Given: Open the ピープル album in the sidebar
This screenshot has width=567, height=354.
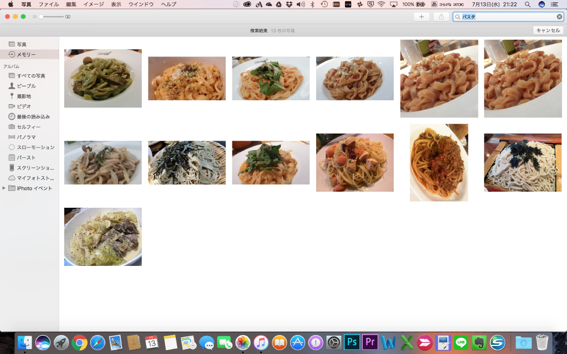Looking at the screenshot, I should [x=25, y=86].
